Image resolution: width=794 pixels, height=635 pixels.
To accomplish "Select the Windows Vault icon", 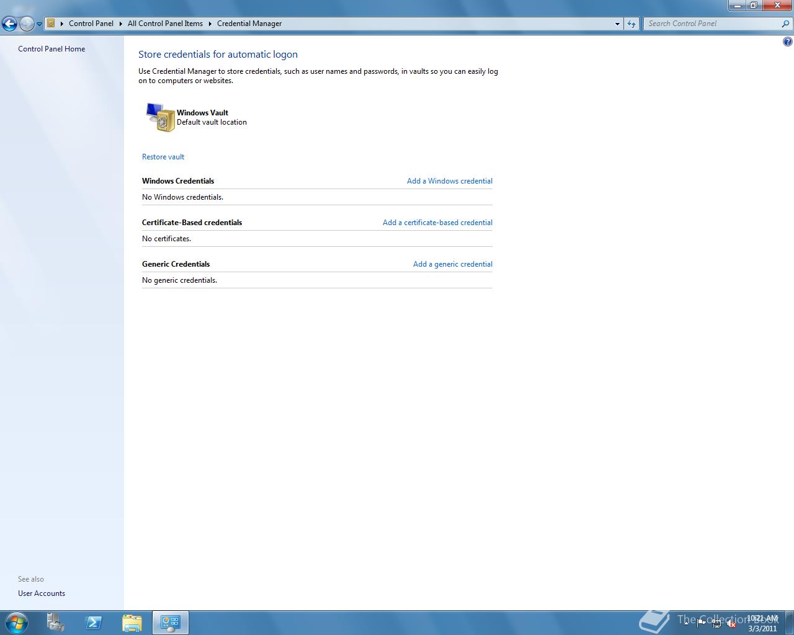I will (160, 117).
